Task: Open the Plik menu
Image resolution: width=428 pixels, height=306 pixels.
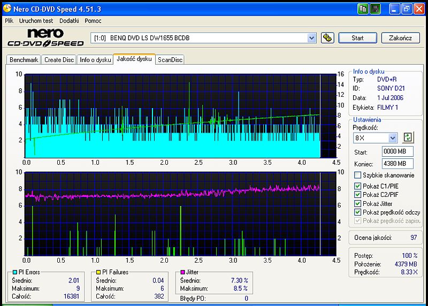Action: 9,21
